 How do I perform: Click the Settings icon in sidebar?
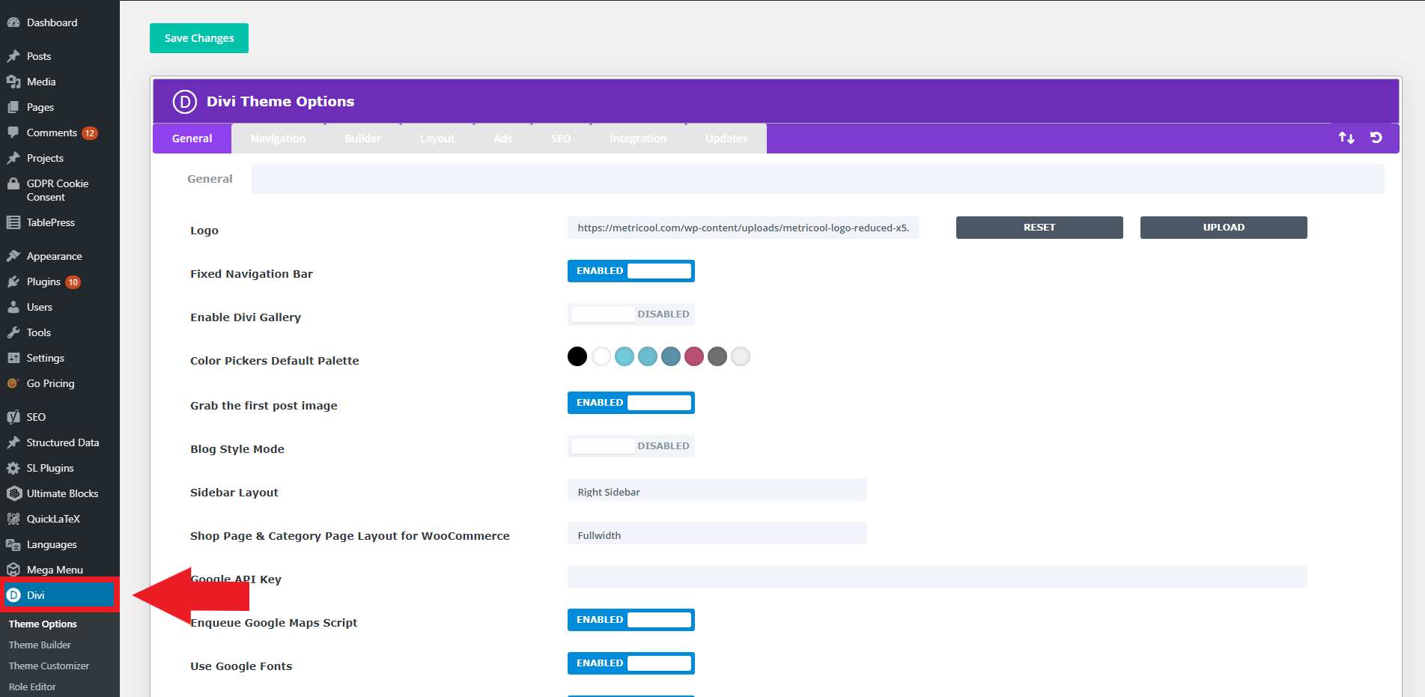(x=13, y=358)
